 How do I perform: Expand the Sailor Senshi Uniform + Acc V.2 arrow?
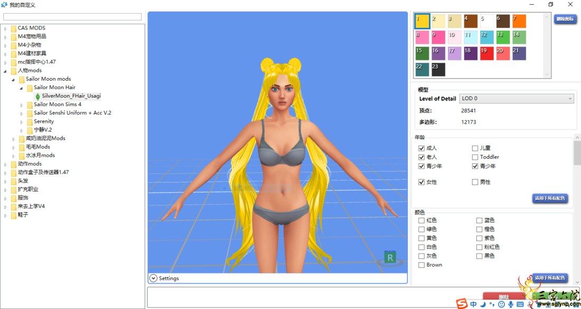point(22,113)
